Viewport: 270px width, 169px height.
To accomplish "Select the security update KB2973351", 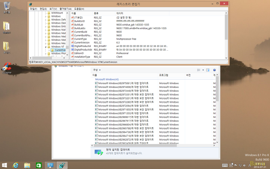I will pyautogui.click(x=124, y=95).
